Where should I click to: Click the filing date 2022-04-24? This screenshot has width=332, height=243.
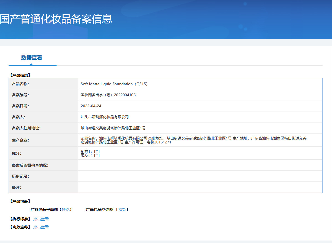(x=91, y=106)
